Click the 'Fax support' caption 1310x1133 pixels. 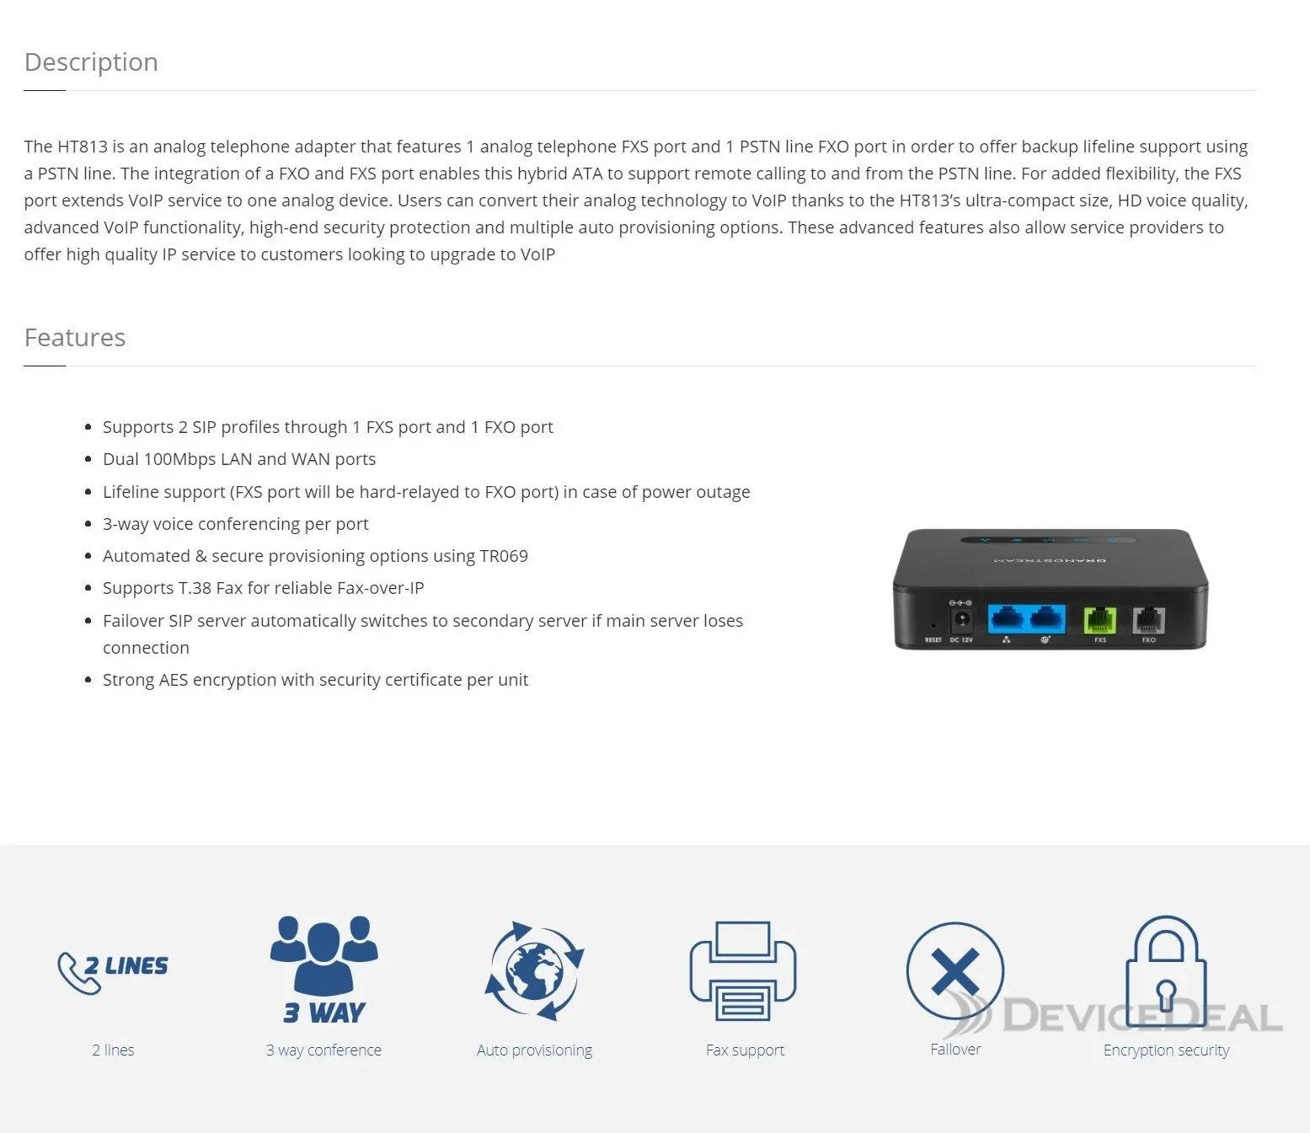pyautogui.click(x=745, y=1050)
